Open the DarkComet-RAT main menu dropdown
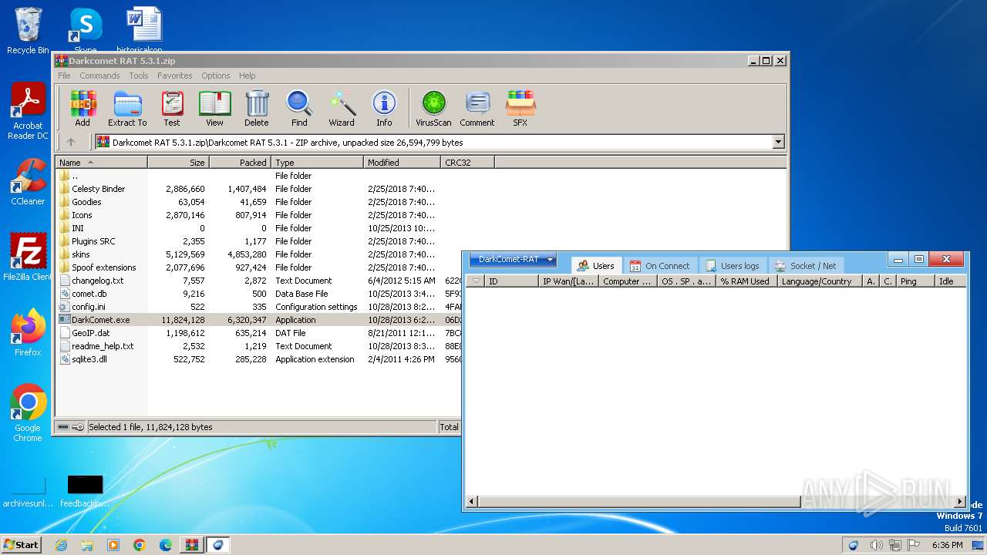The image size is (987, 555). pyautogui.click(x=513, y=260)
